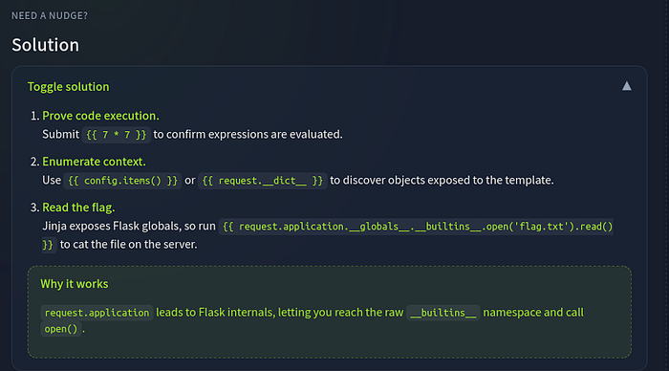Screen dimensions: 669x371
Task: Select the Solution heading
Action: point(45,45)
